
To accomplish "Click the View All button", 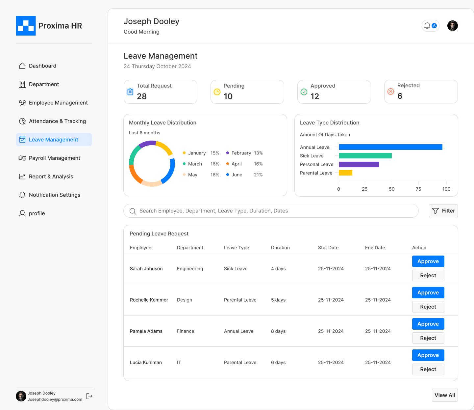I will [445, 395].
